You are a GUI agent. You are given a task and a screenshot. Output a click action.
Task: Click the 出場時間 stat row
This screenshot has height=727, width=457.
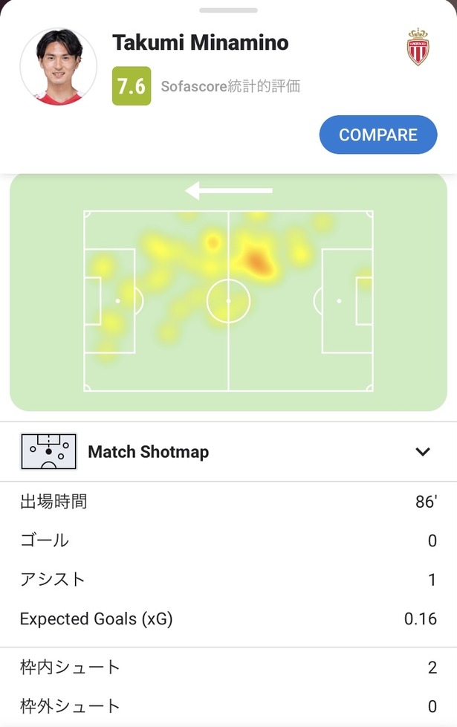click(229, 502)
